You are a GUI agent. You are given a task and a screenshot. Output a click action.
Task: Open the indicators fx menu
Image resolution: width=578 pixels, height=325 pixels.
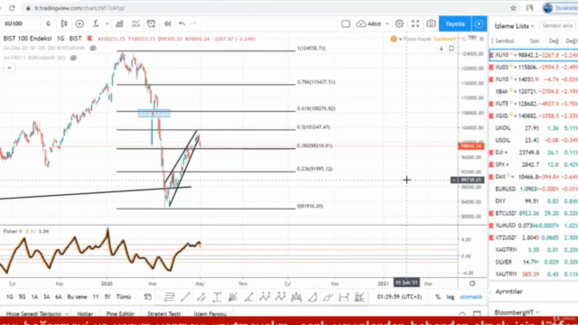pos(96,23)
